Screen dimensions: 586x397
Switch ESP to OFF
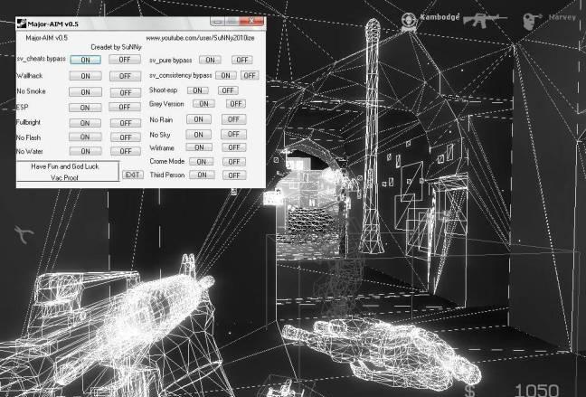pyautogui.click(x=125, y=107)
